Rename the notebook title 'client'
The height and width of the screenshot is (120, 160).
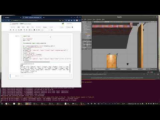pyautogui.click(x=22, y=24)
